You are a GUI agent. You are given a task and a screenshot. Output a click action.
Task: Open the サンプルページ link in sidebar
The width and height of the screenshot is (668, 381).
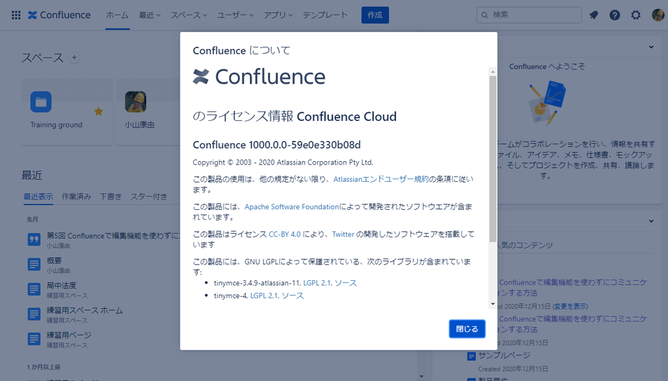pyautogui.click(x=504, y=356)
